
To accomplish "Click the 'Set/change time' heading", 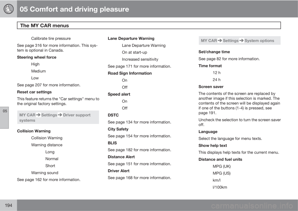I will [214, 52].
